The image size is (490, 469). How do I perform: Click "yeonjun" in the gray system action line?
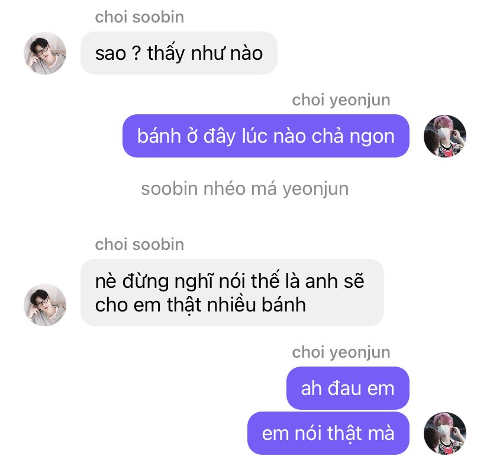point(315,190)
